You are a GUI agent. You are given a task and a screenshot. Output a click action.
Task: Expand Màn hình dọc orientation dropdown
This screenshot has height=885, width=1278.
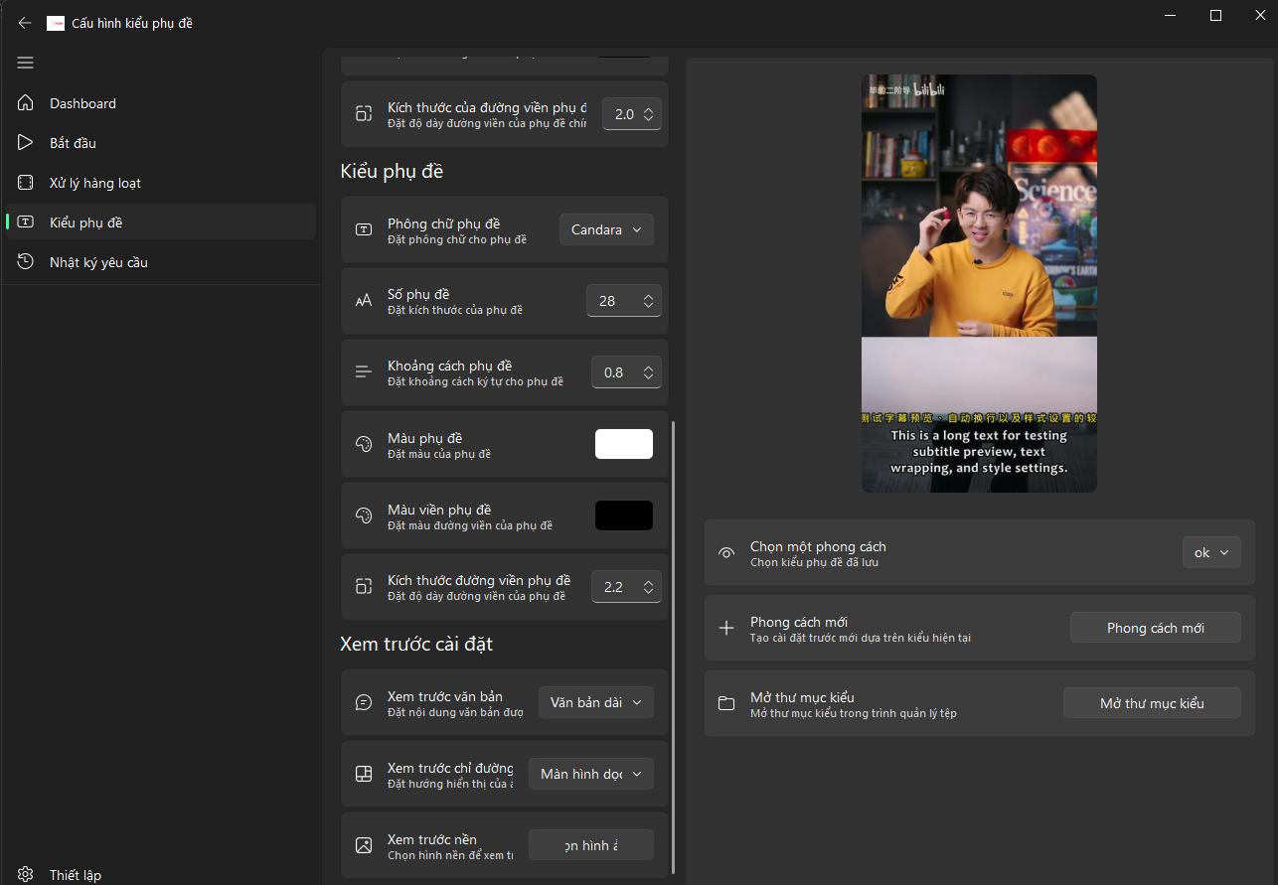[590, 774]
